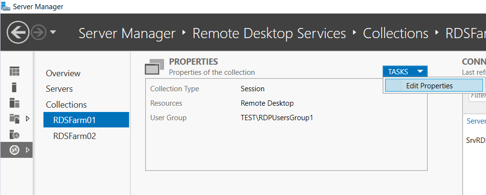Go to the Servers page
Screen dimensions: 486x195
(x=59, y=89)
